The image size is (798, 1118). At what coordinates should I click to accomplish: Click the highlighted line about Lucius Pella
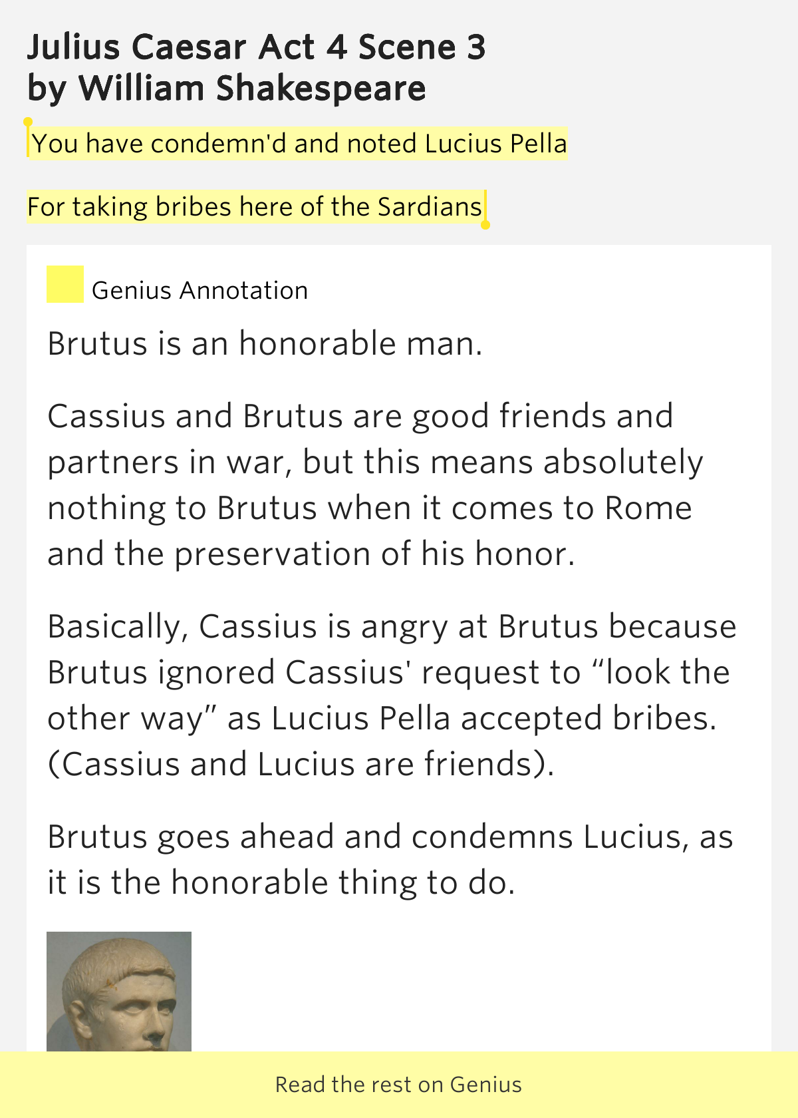(x=299, y=143)
